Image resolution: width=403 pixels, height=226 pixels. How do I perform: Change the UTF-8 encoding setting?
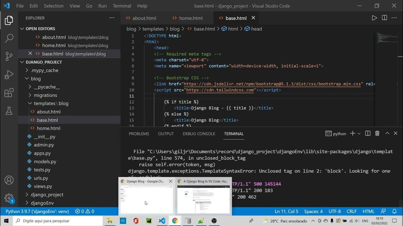(x=335, y=211)
